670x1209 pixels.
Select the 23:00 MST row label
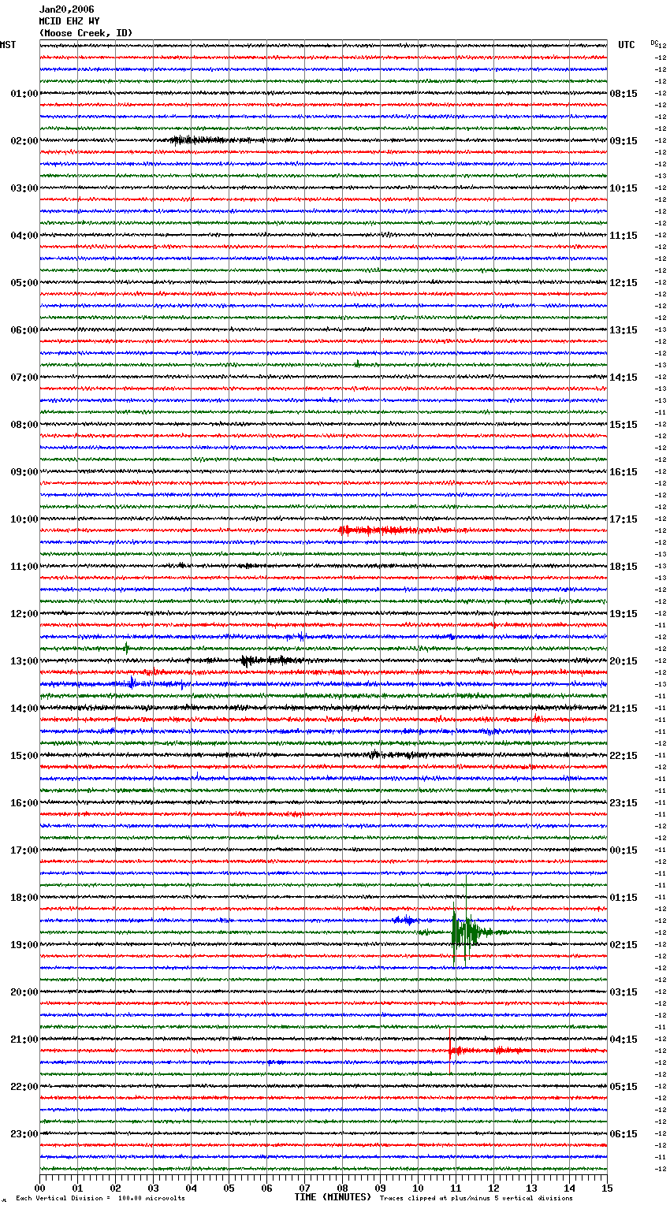[24, 1134]
